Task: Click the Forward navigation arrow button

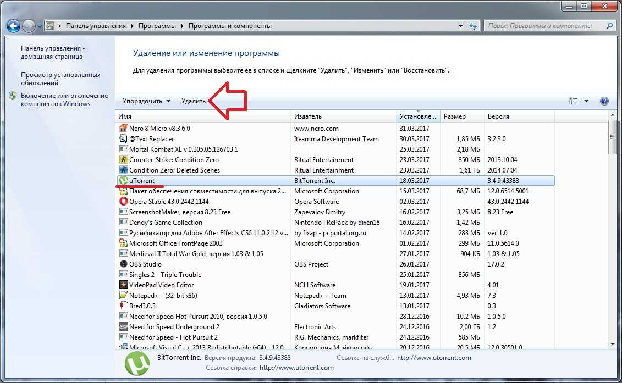Action: pyautogui.click(x=29, y=26)
